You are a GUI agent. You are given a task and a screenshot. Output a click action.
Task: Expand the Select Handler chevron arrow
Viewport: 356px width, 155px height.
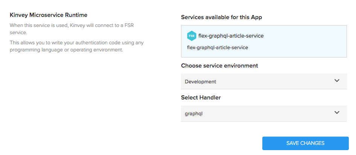pos(337,112)
